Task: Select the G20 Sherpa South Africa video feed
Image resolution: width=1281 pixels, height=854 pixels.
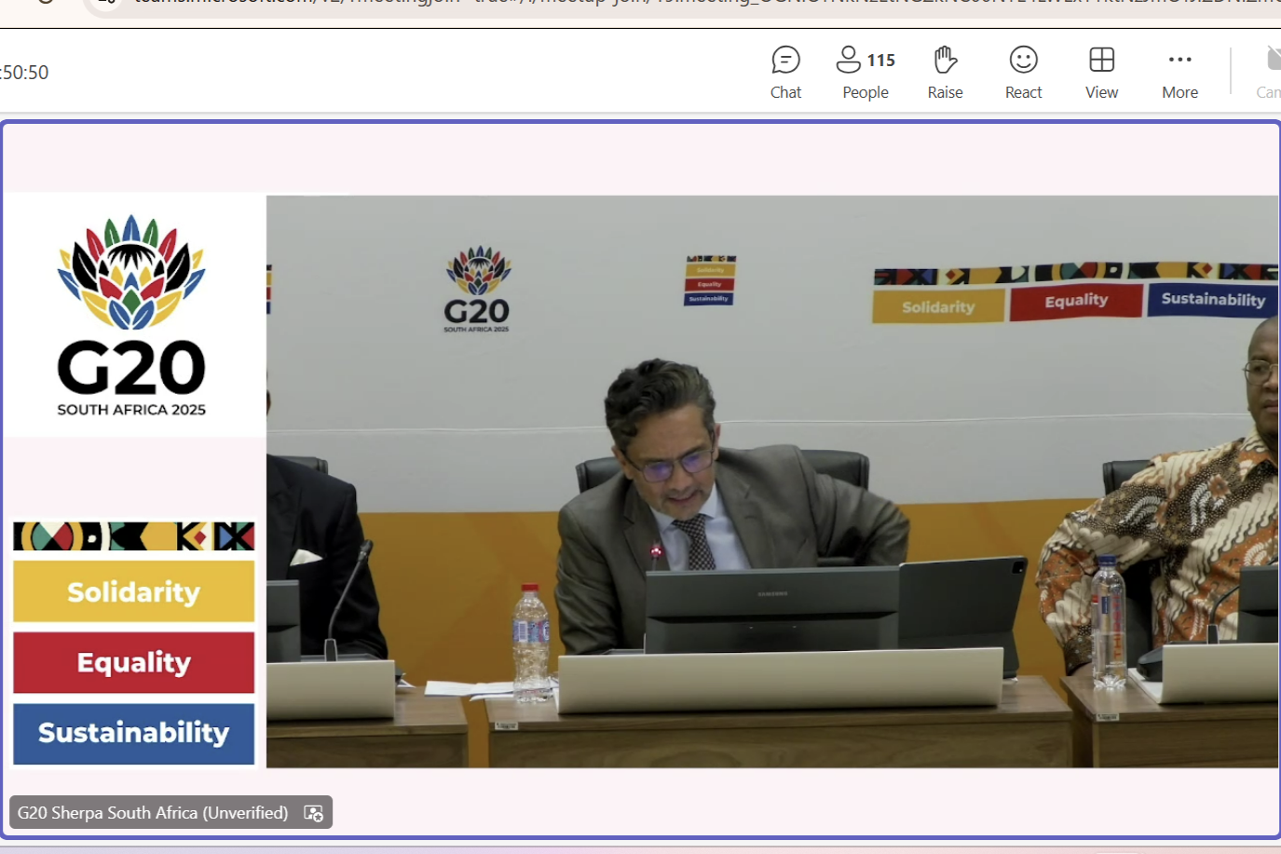Action: click(x=641, y=480)
